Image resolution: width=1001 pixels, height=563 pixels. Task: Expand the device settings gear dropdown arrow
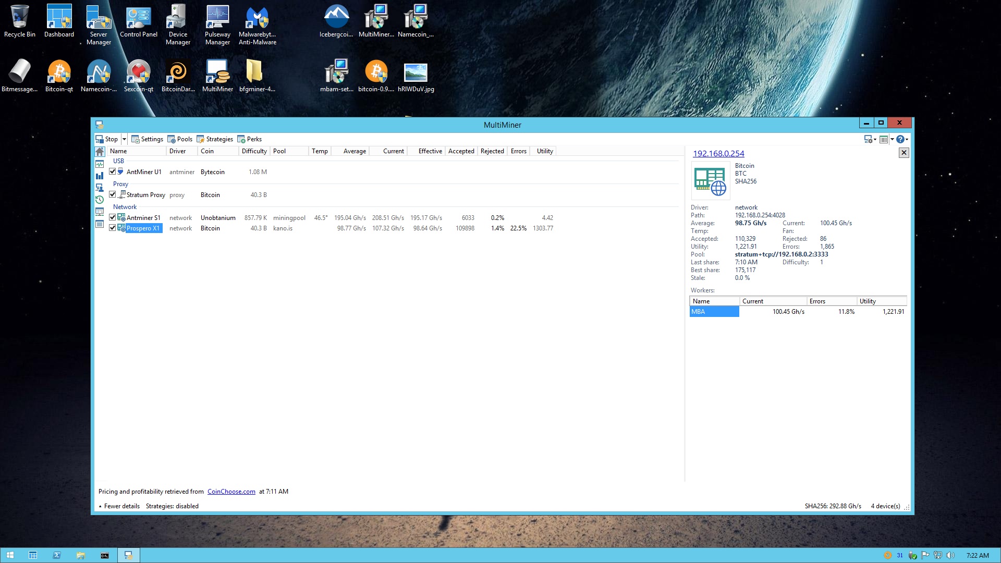[875, 139]
